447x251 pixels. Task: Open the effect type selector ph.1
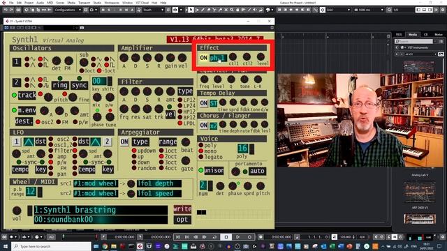click(219, 58)
